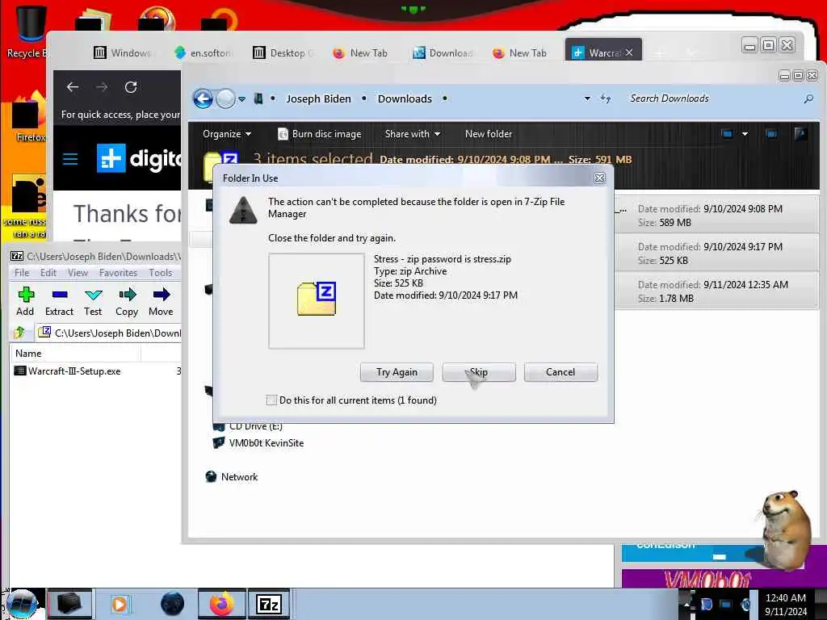Close the Folder In Use dialog

600,178
